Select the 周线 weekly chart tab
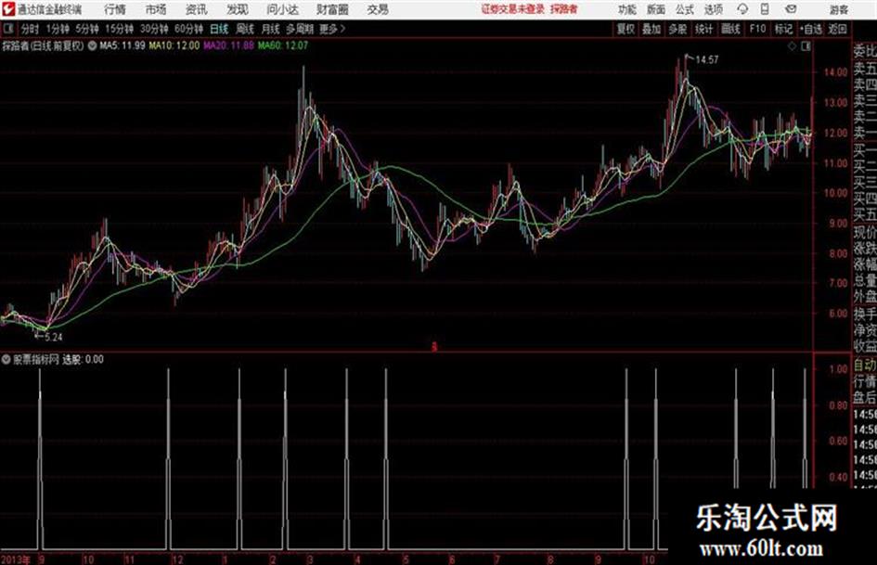The width and height of the screenshot is (877, 565). 245,29
